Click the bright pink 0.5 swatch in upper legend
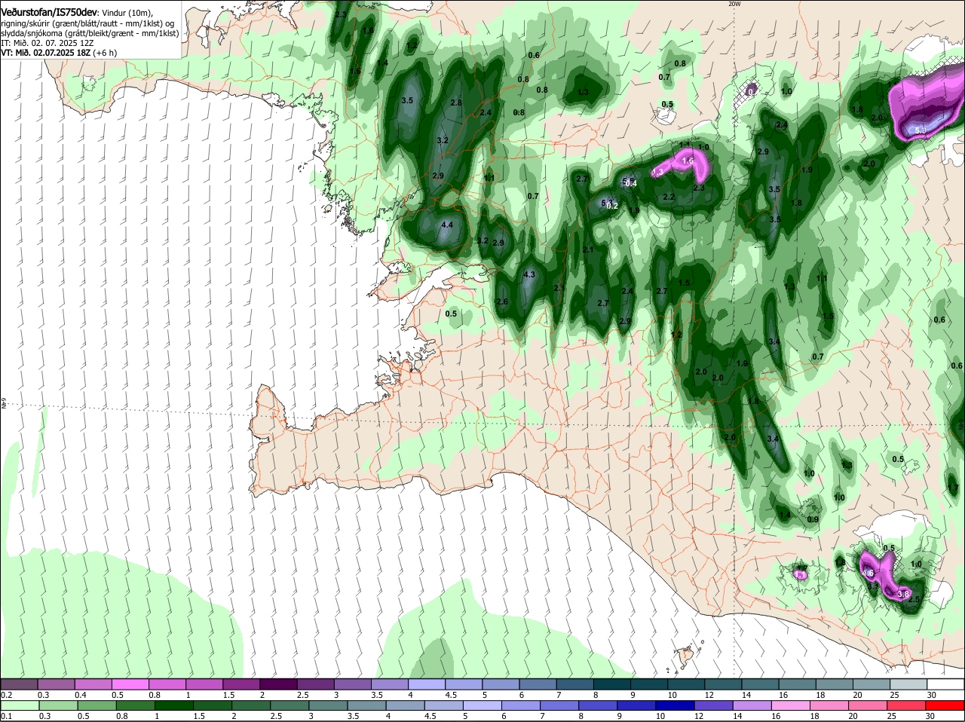965x722 pixels. point(130,684)
